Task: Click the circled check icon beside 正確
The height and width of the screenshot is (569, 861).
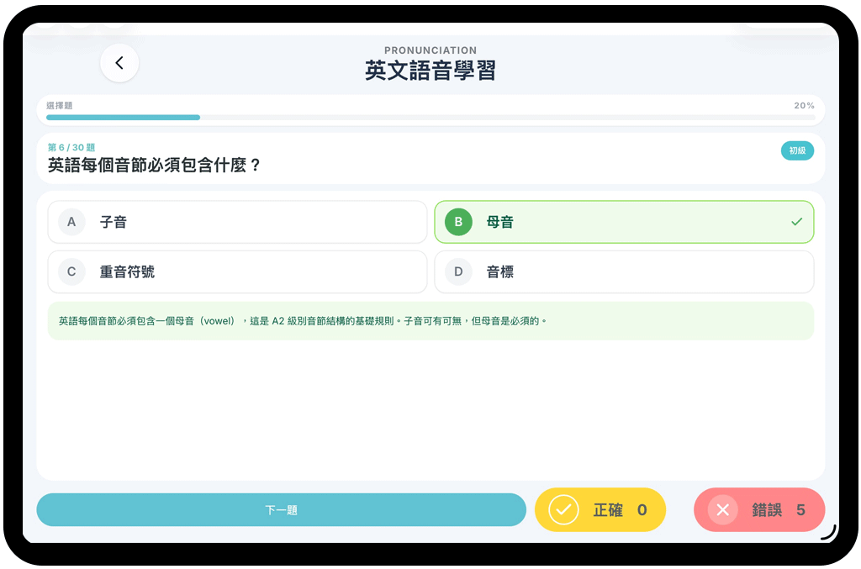Action: [563, 509]
